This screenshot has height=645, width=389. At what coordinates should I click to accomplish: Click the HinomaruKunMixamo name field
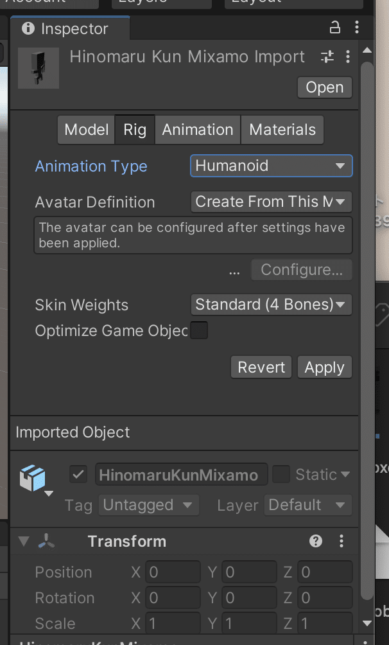coord(182,474)
